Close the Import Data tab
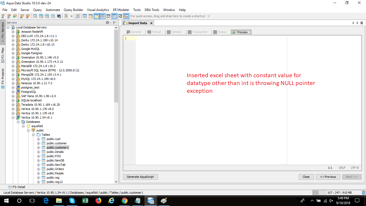The image size is (366, 206). [x=151, y=23]
